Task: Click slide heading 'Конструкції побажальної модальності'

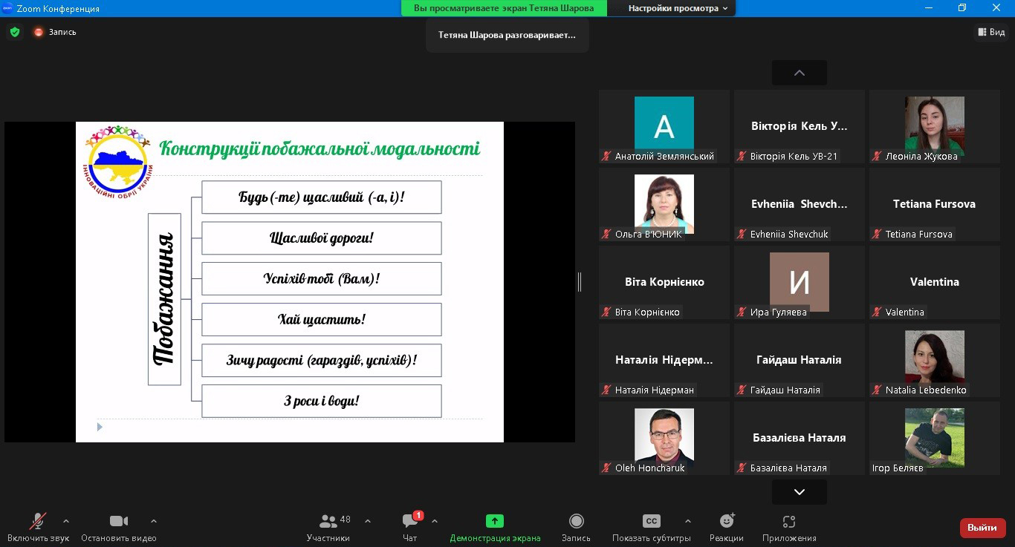Action: 320,148
